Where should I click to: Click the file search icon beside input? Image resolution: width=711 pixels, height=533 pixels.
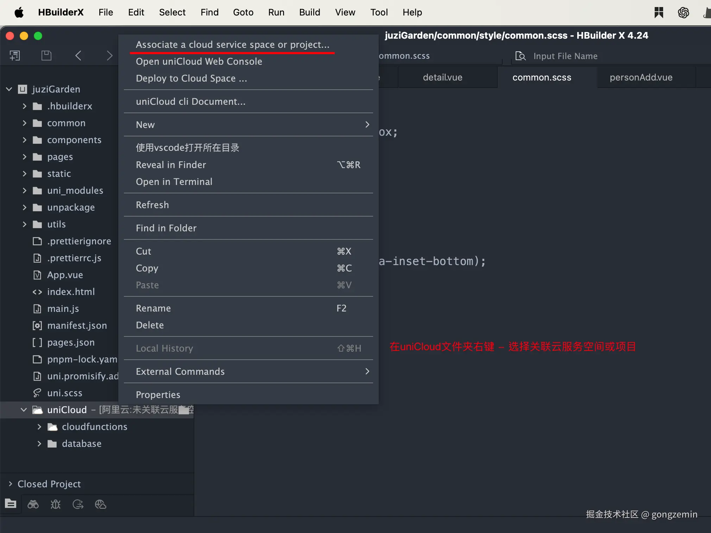click(x=520, y=56)
